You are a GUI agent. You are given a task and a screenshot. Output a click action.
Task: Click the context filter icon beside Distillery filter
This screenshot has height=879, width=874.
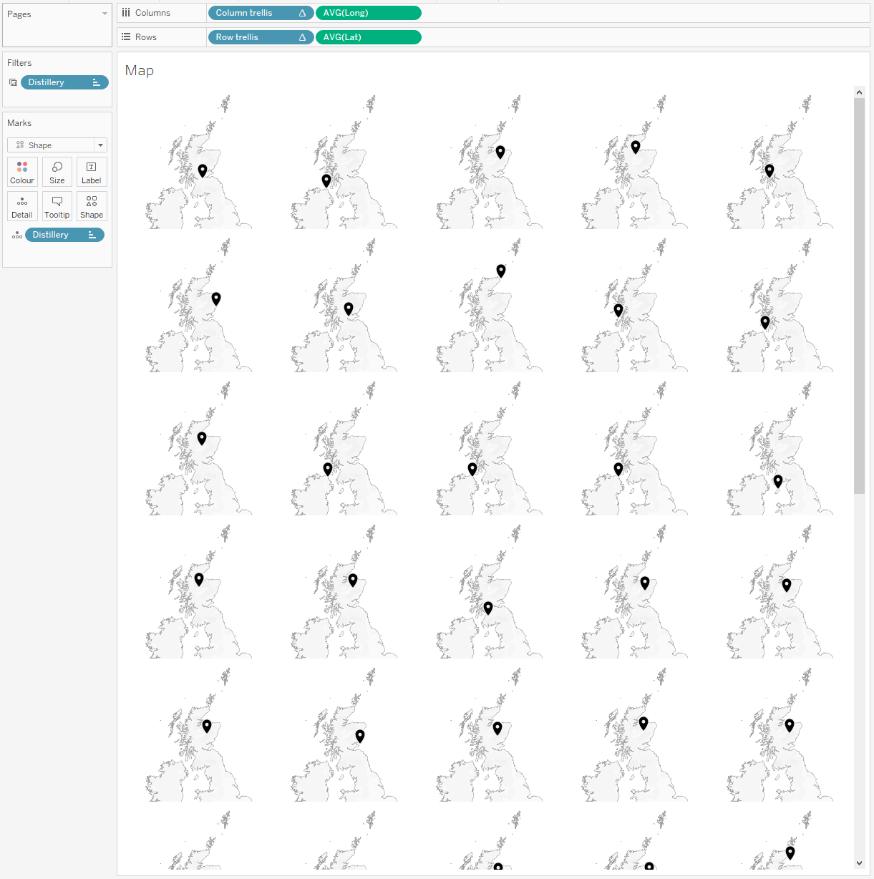click(x=14, y=82)
